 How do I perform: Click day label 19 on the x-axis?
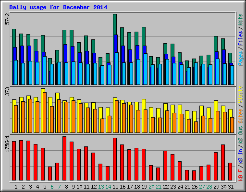coord(144,187)
